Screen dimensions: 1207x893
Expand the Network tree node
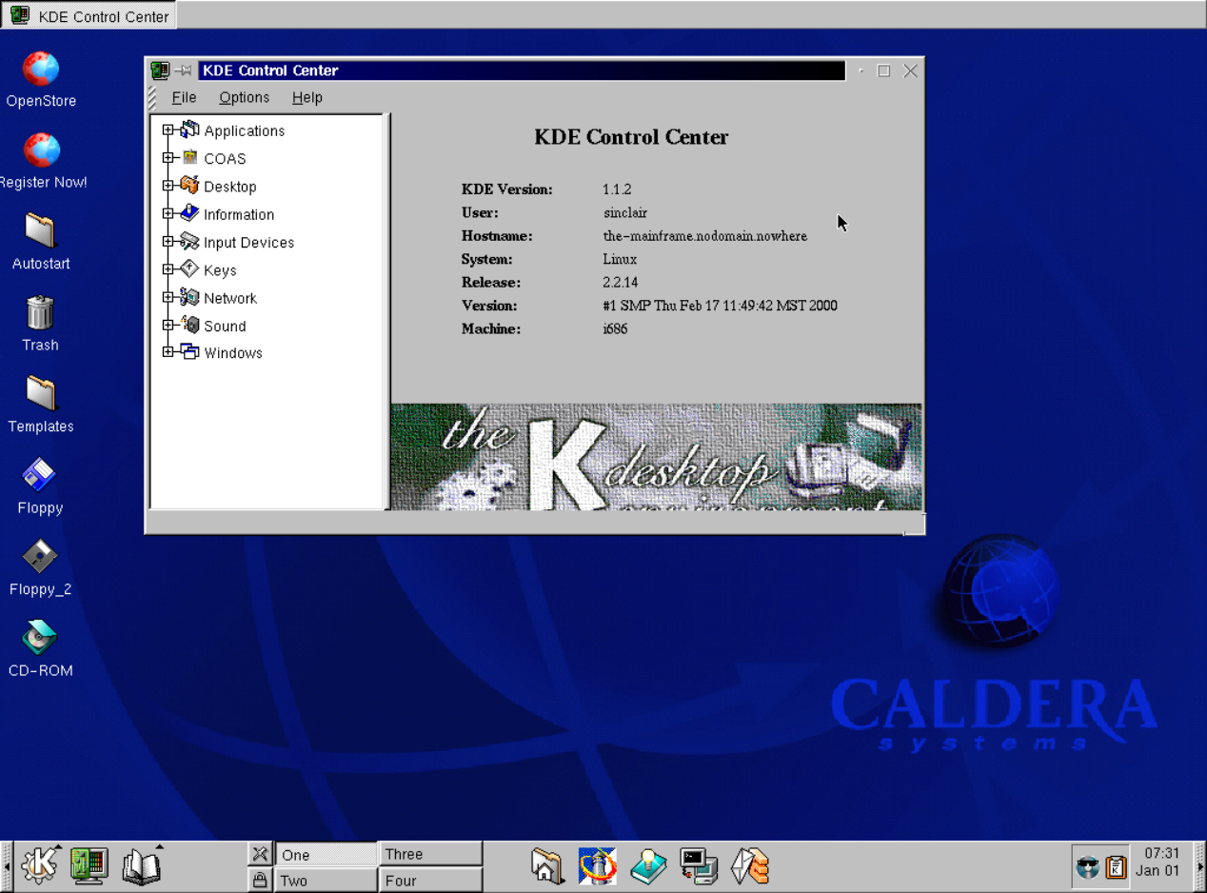(x=168, y=297)
